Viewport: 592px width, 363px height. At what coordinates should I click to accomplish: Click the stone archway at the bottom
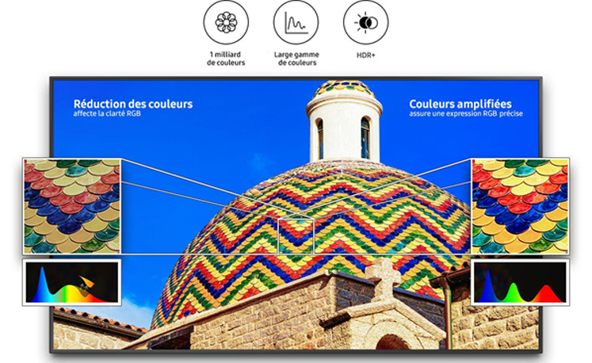pyautogui.click(x=392, y=338)
